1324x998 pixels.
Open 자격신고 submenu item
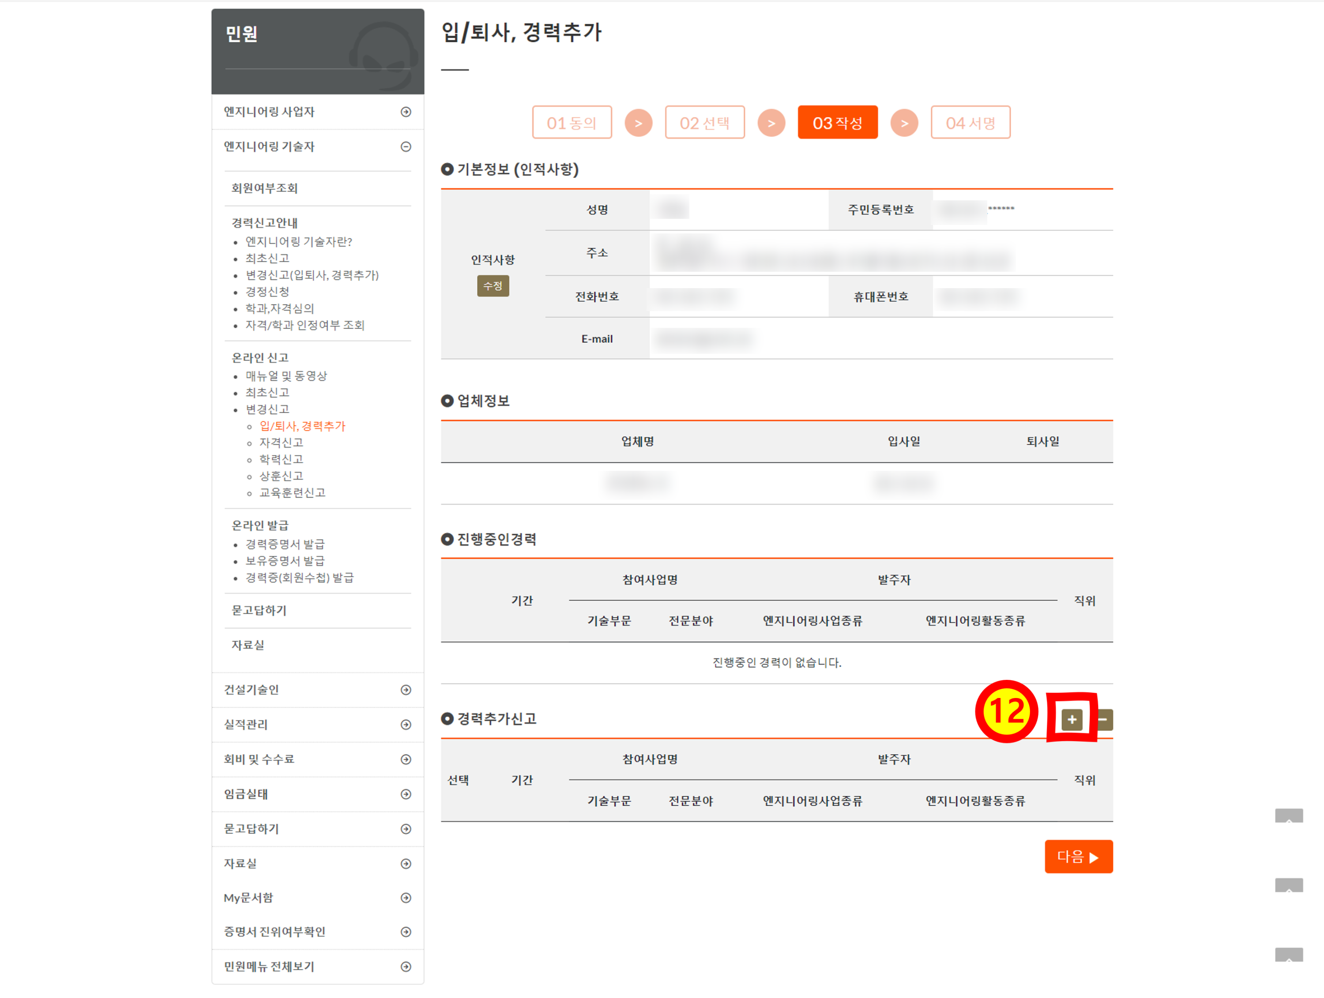click(281, 443)
